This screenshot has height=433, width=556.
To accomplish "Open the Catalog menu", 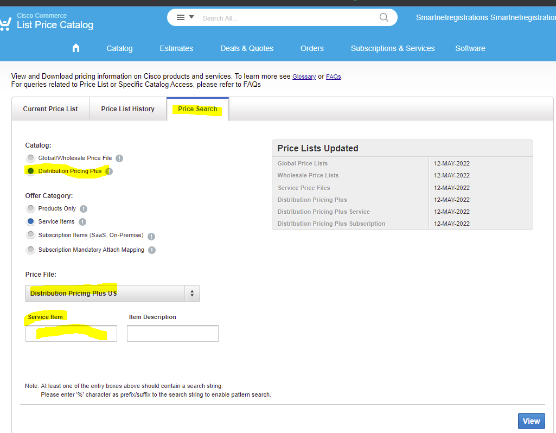I will [119, 48].
